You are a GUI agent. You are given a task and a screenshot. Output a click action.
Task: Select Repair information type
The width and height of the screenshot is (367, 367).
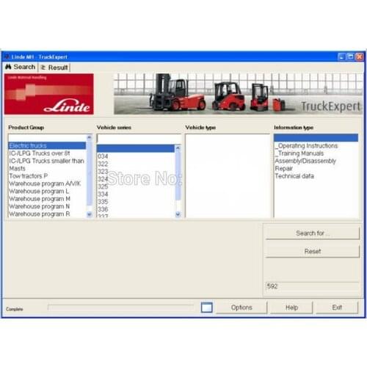[316, 168]
